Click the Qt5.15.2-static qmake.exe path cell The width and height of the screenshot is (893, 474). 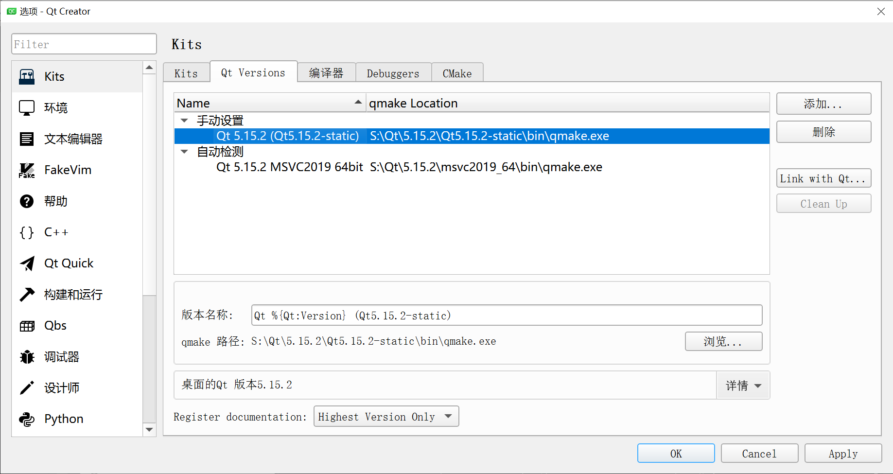click(x=490, y=136)
